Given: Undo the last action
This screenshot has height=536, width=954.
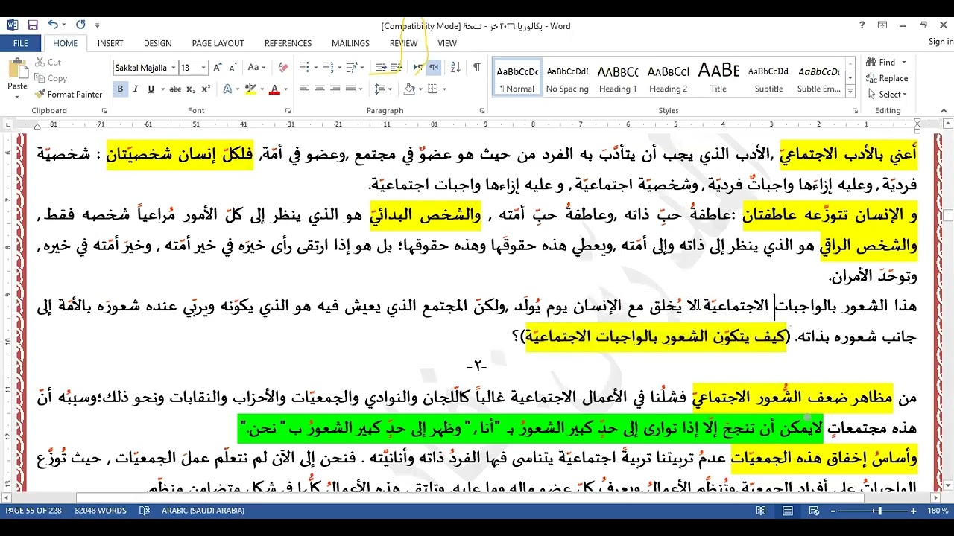Looking at the screenshot, I should pos(53,25).
